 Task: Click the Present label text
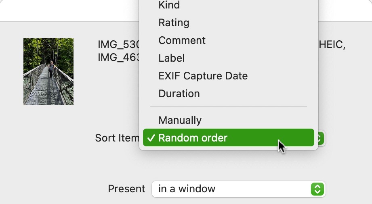pos(126,189)
